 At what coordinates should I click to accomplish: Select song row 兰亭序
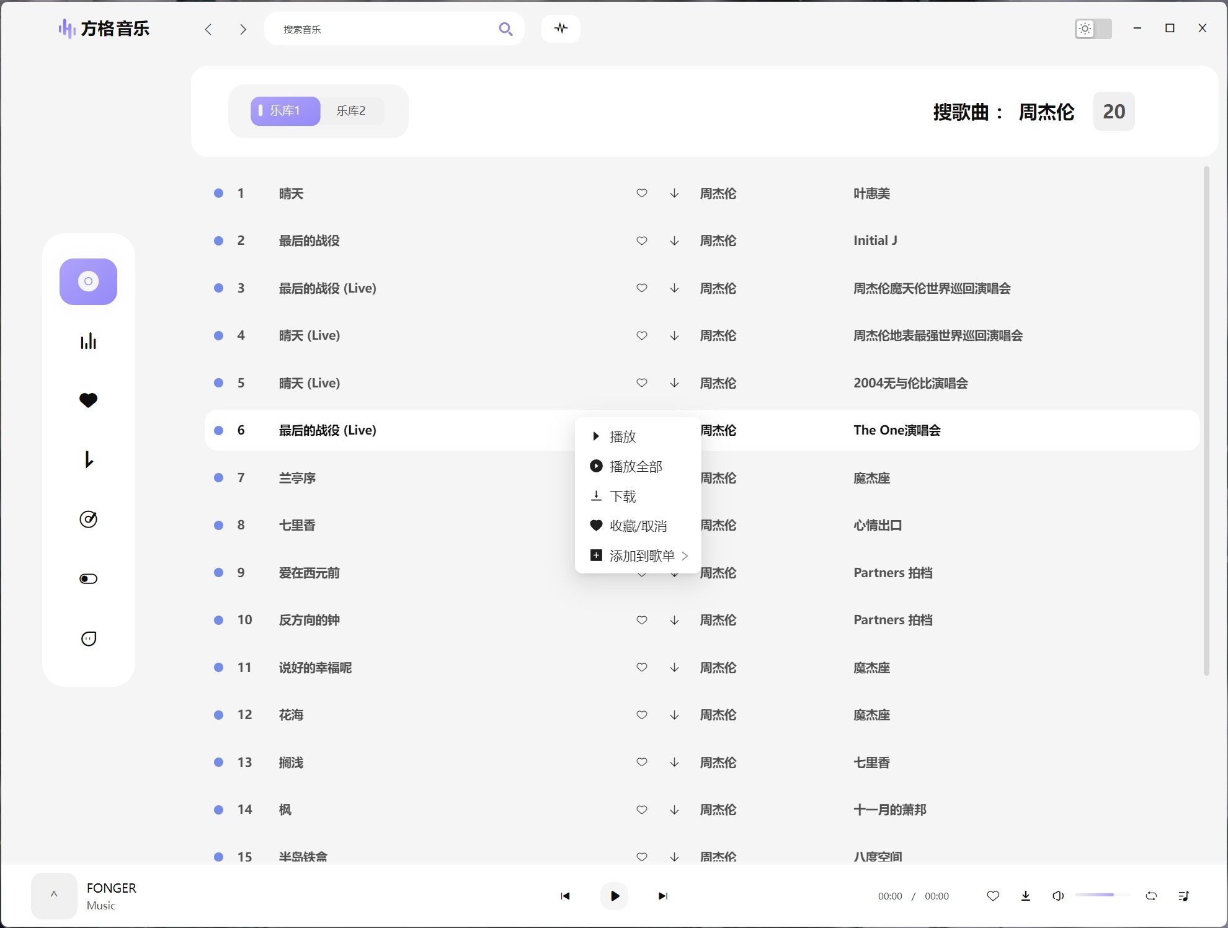[701, 478]
